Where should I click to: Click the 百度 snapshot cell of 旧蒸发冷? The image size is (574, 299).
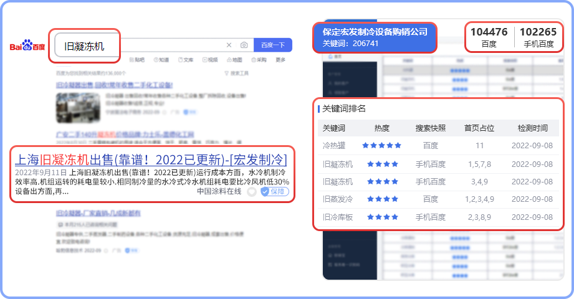point(431,199)
